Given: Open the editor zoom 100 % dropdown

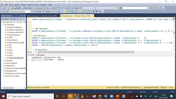Looking at the screenshot, I should click(x=34, y=52).
